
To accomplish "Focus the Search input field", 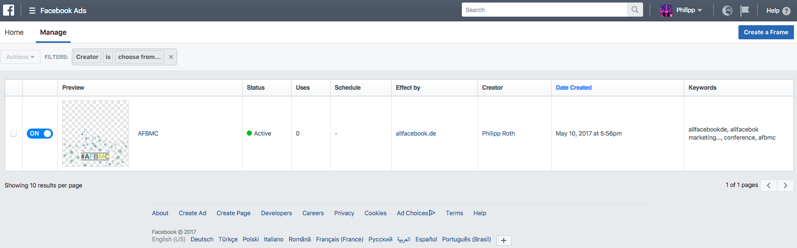I will (544, 10).
